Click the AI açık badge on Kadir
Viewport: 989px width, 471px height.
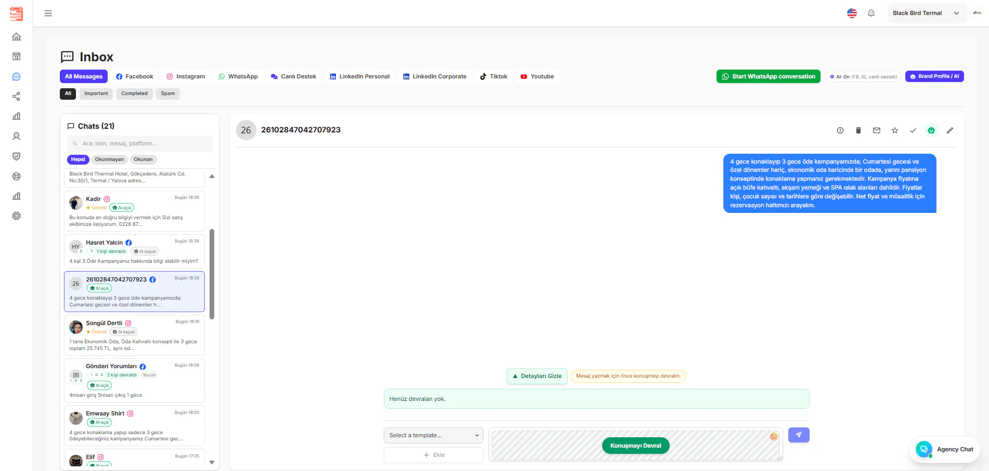pos(123,208)
